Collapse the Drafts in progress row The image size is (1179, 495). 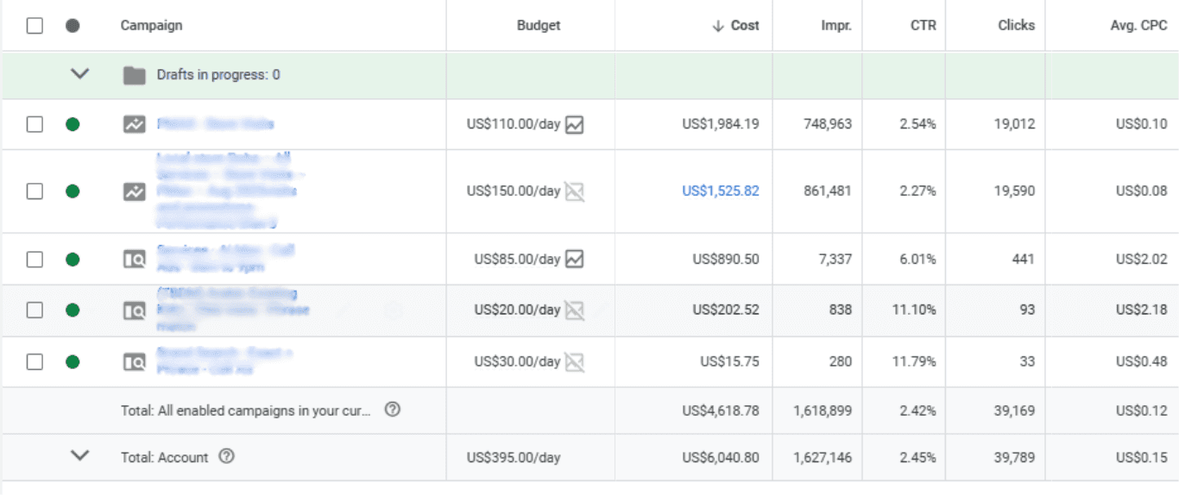[79, 74]
